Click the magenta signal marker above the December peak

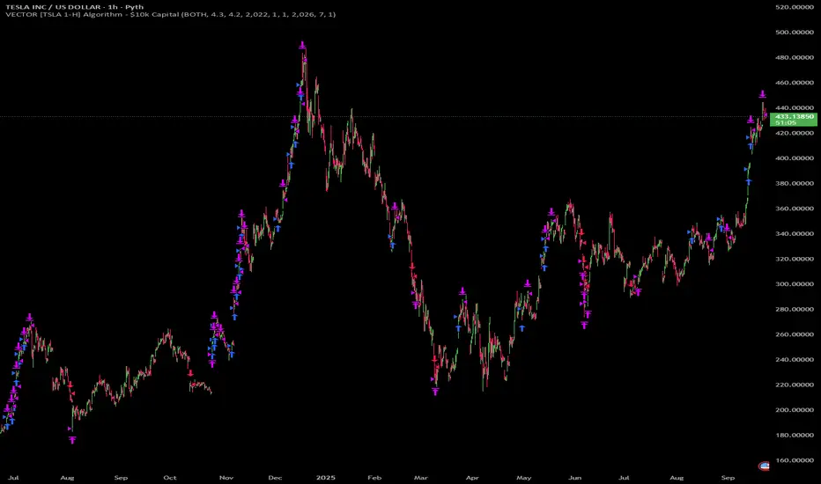point(302,46)
